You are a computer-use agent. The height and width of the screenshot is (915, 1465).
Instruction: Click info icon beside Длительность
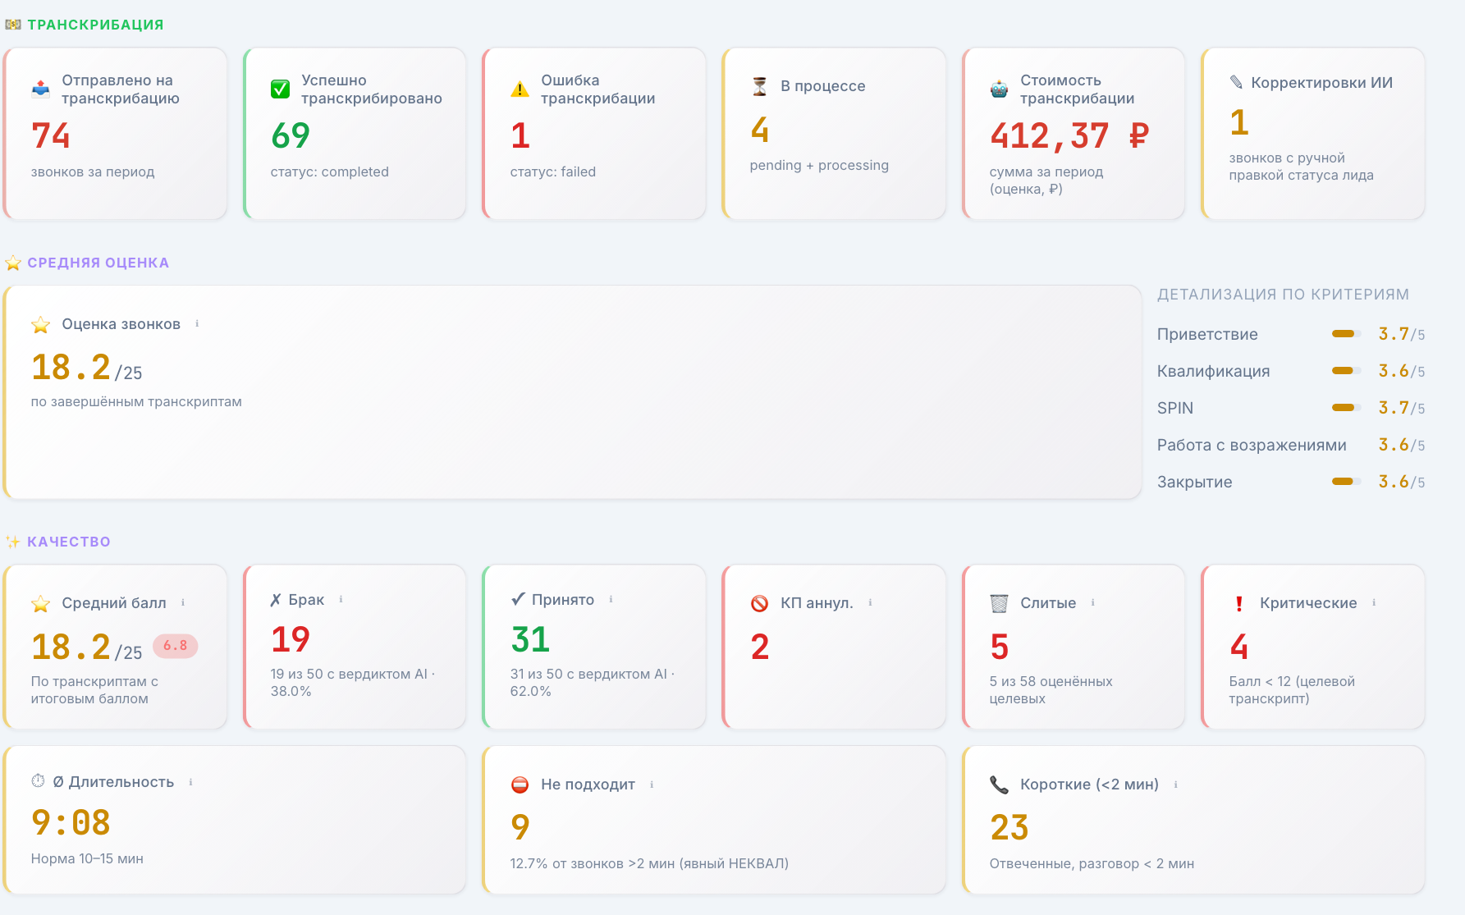click(190, 782)
